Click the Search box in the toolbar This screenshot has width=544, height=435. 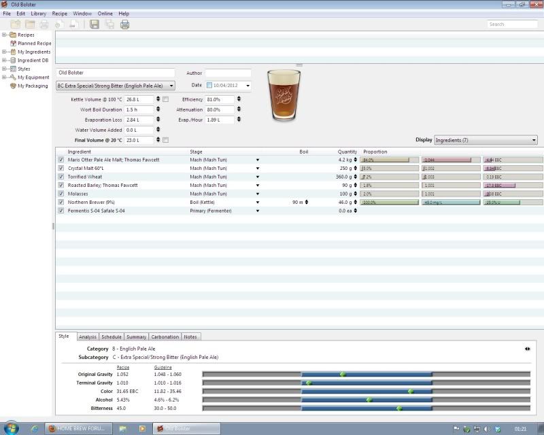[x=512, y=24]
